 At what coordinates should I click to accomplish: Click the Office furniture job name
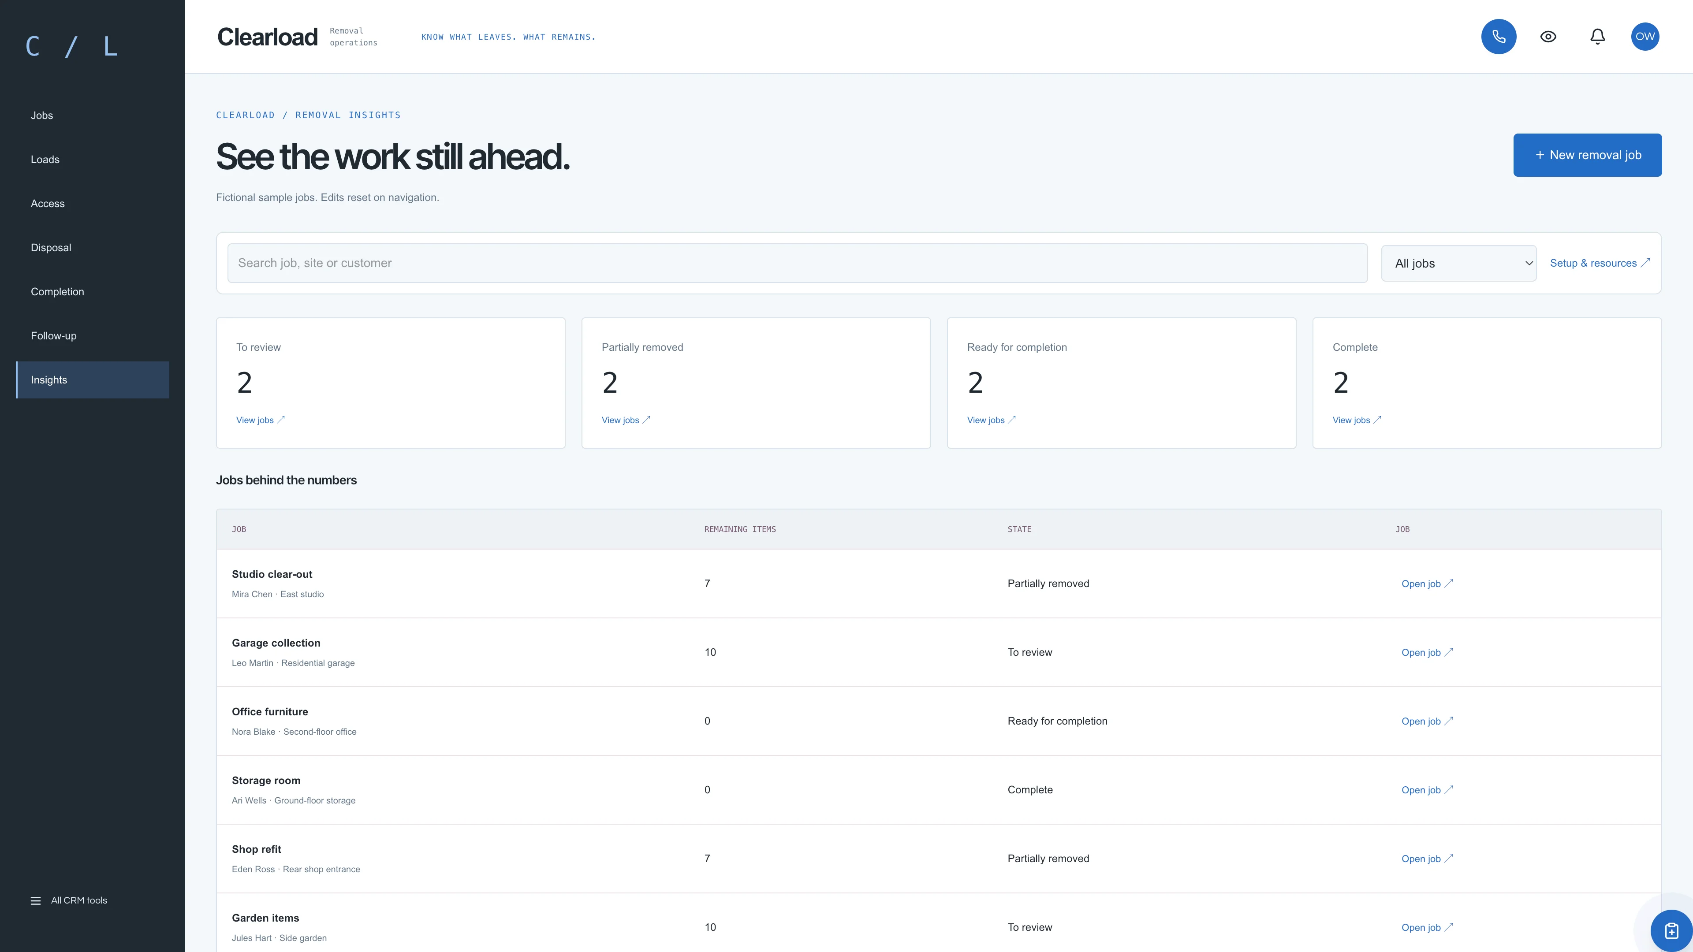[269, 712]
